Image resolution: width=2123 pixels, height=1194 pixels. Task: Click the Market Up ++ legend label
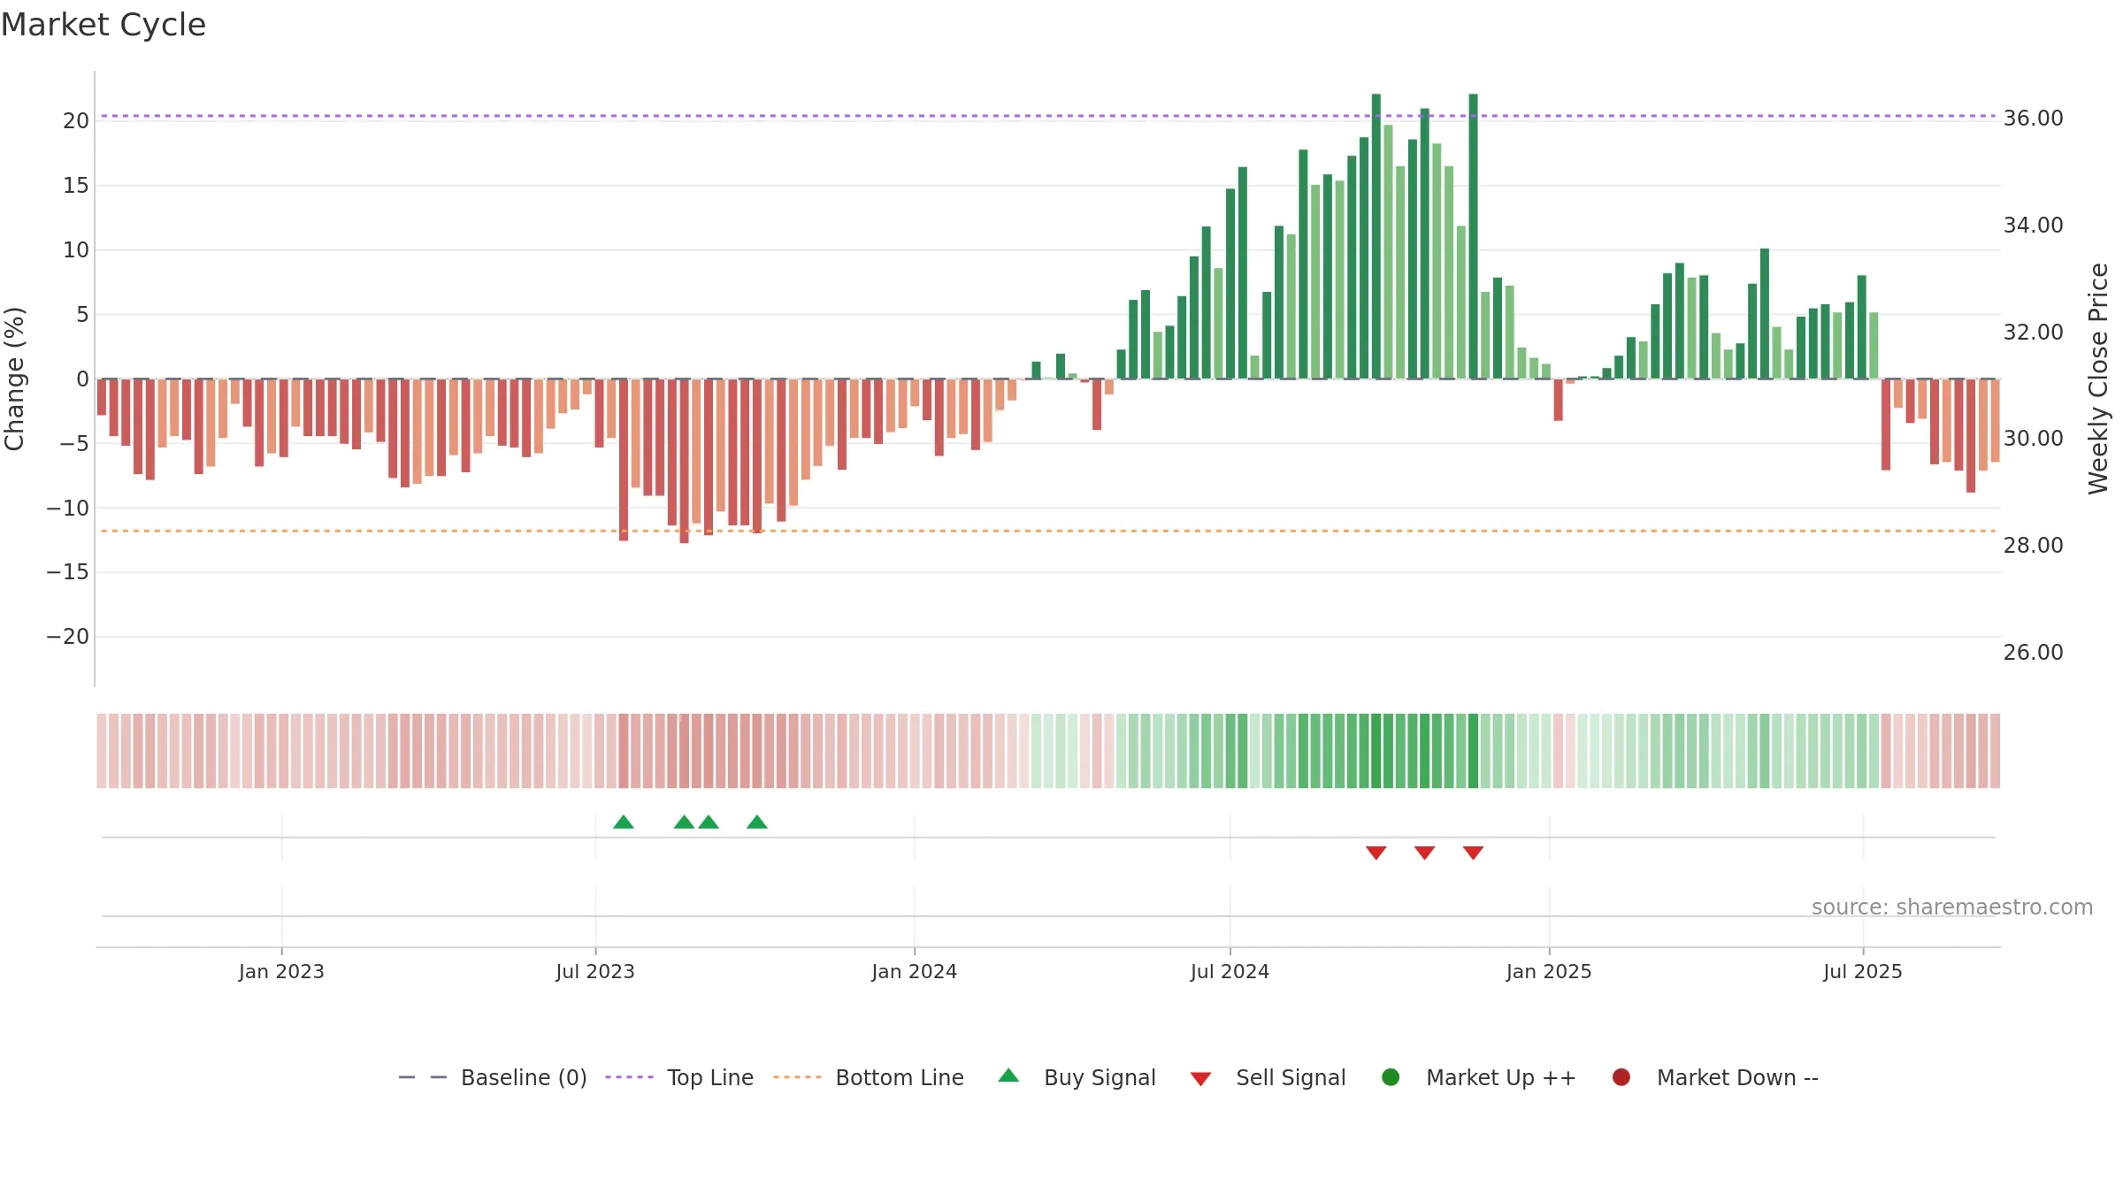(1501, 1077)
